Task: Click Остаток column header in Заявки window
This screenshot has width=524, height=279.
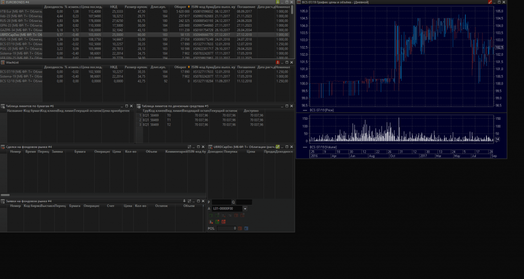Action: coord(161,206)
